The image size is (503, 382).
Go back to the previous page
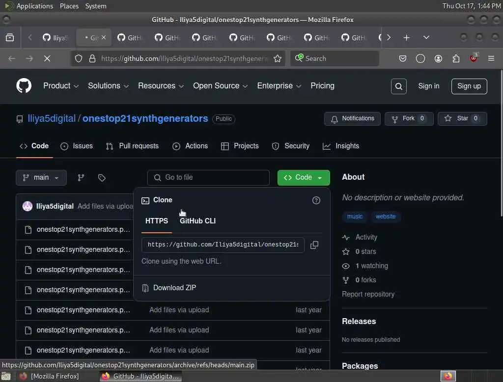click(x=12, y=58)
